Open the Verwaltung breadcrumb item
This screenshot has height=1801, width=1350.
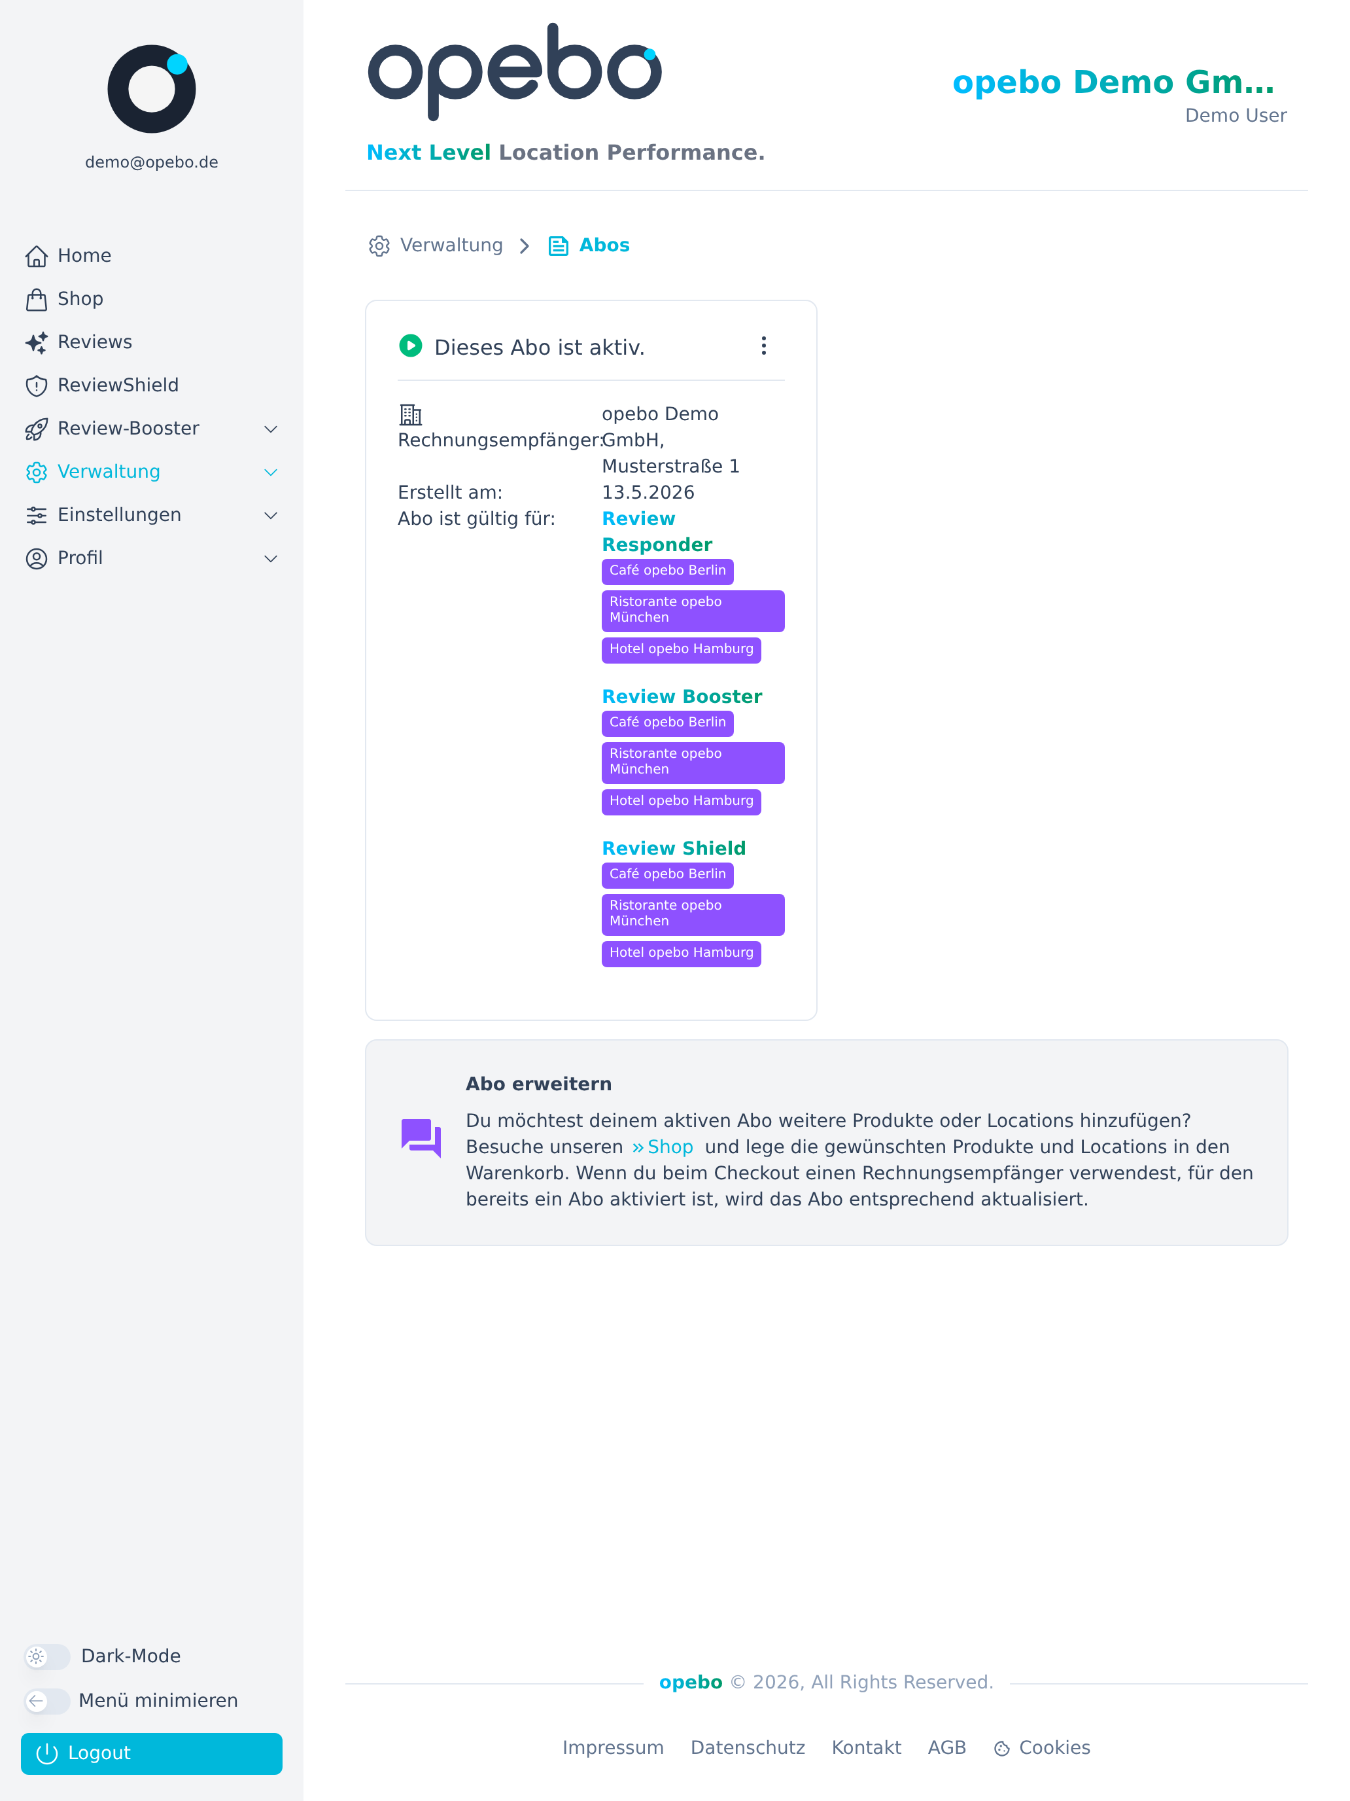pos(436,245)
